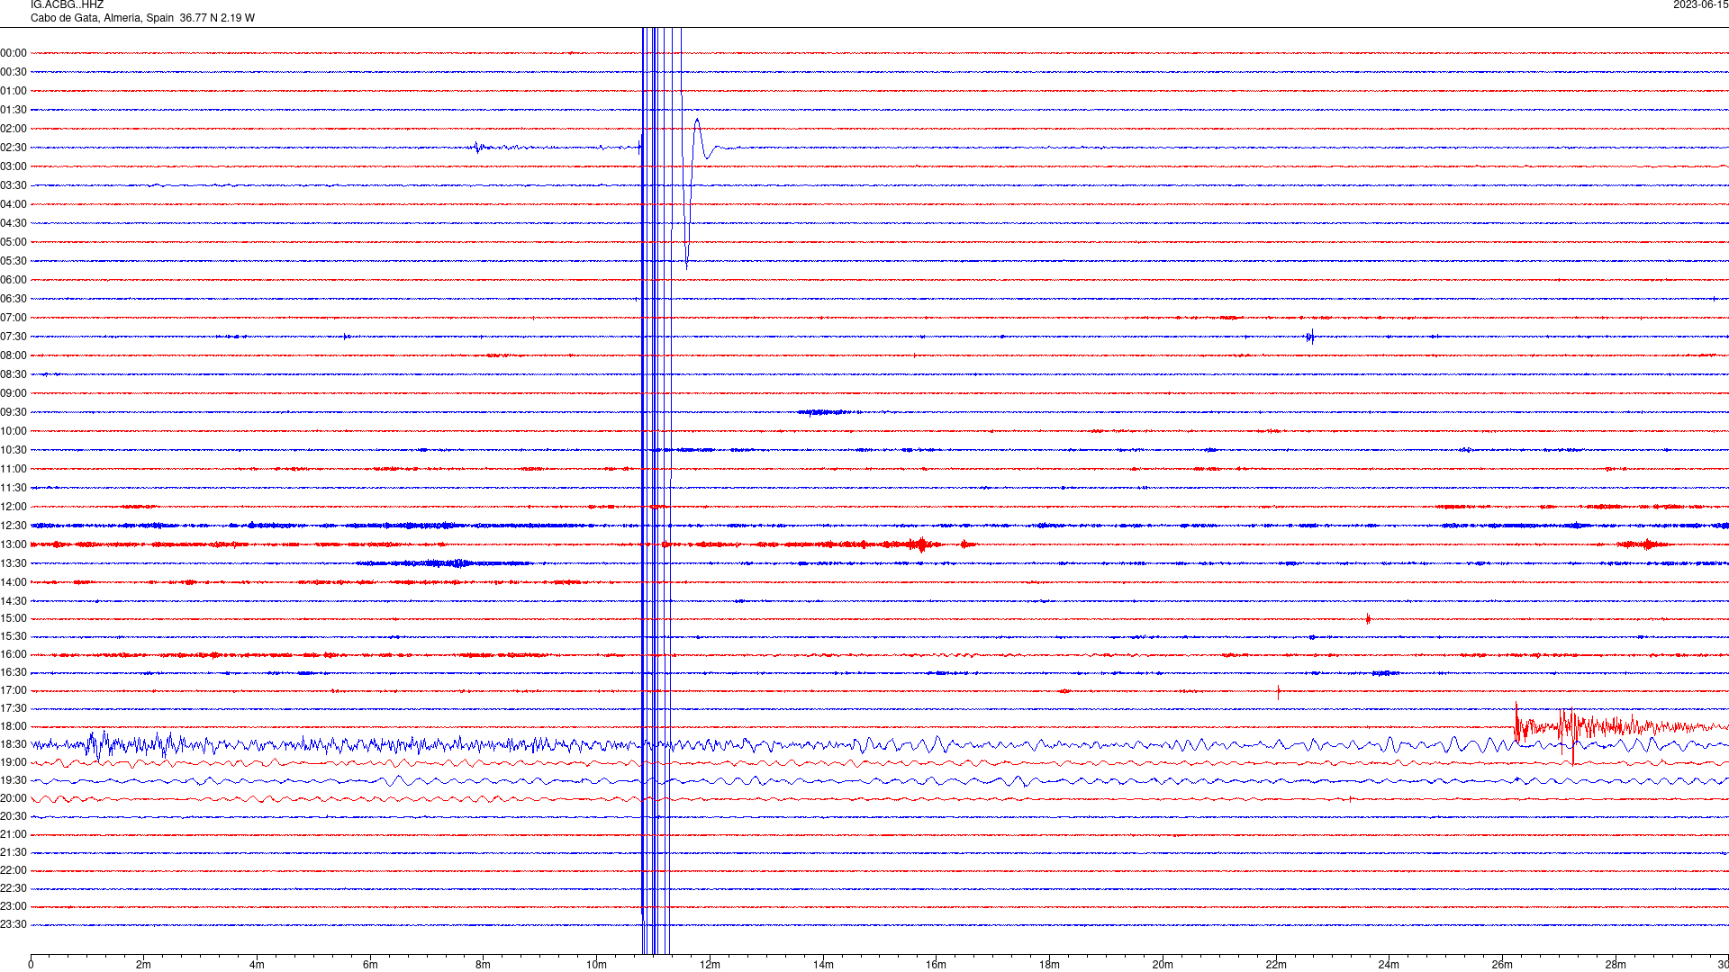Viewport: 1729px width, 972px height.
Task: Select the 10:00 time row label
Action: point(14,431)
